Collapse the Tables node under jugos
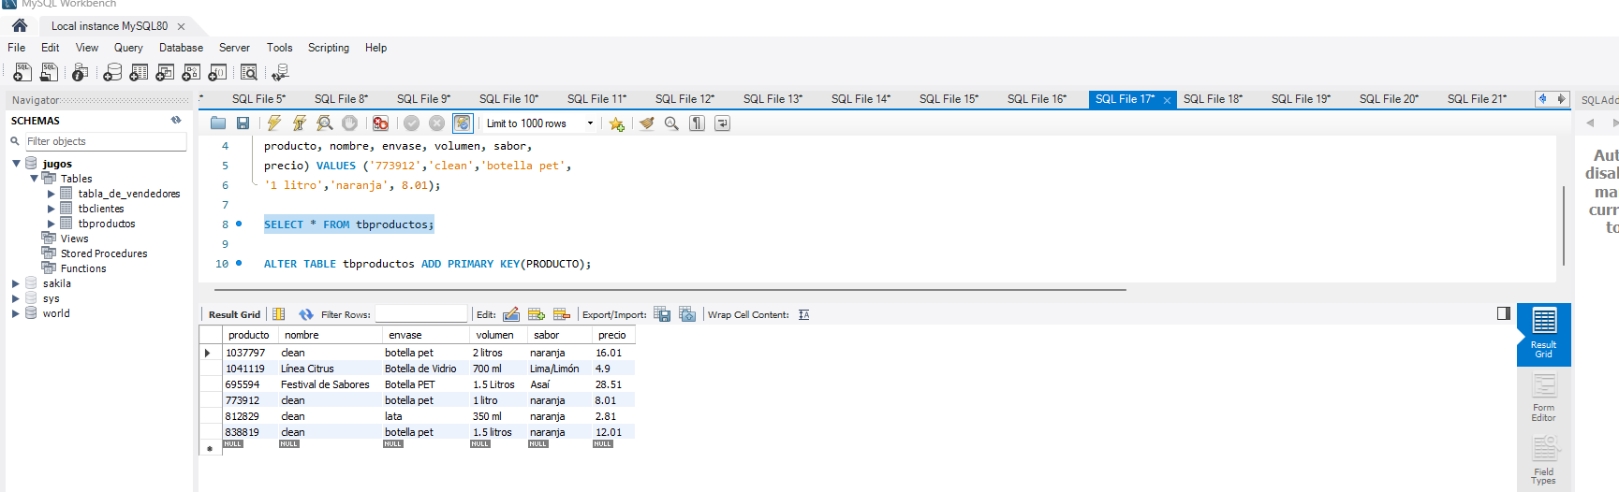Viewport: 1619px width, 492px height. coord(34,179)
